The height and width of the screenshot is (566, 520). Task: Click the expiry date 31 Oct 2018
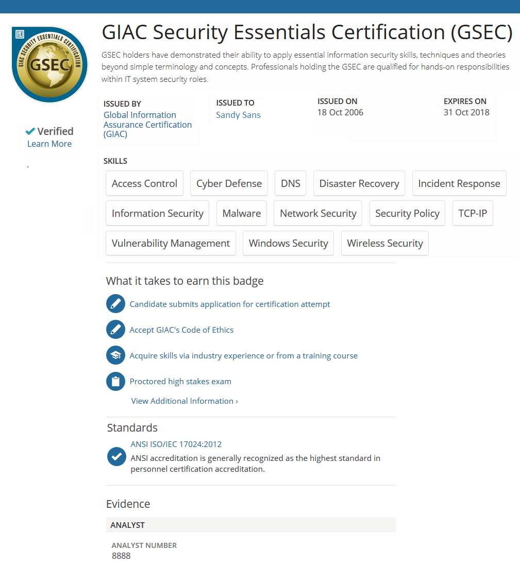(466, 113)
